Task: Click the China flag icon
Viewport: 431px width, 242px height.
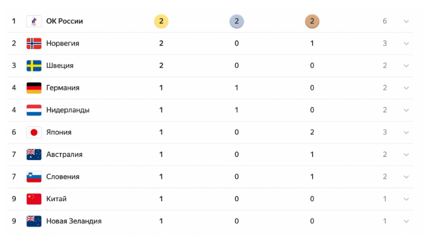Action: (x=34, y=199)
